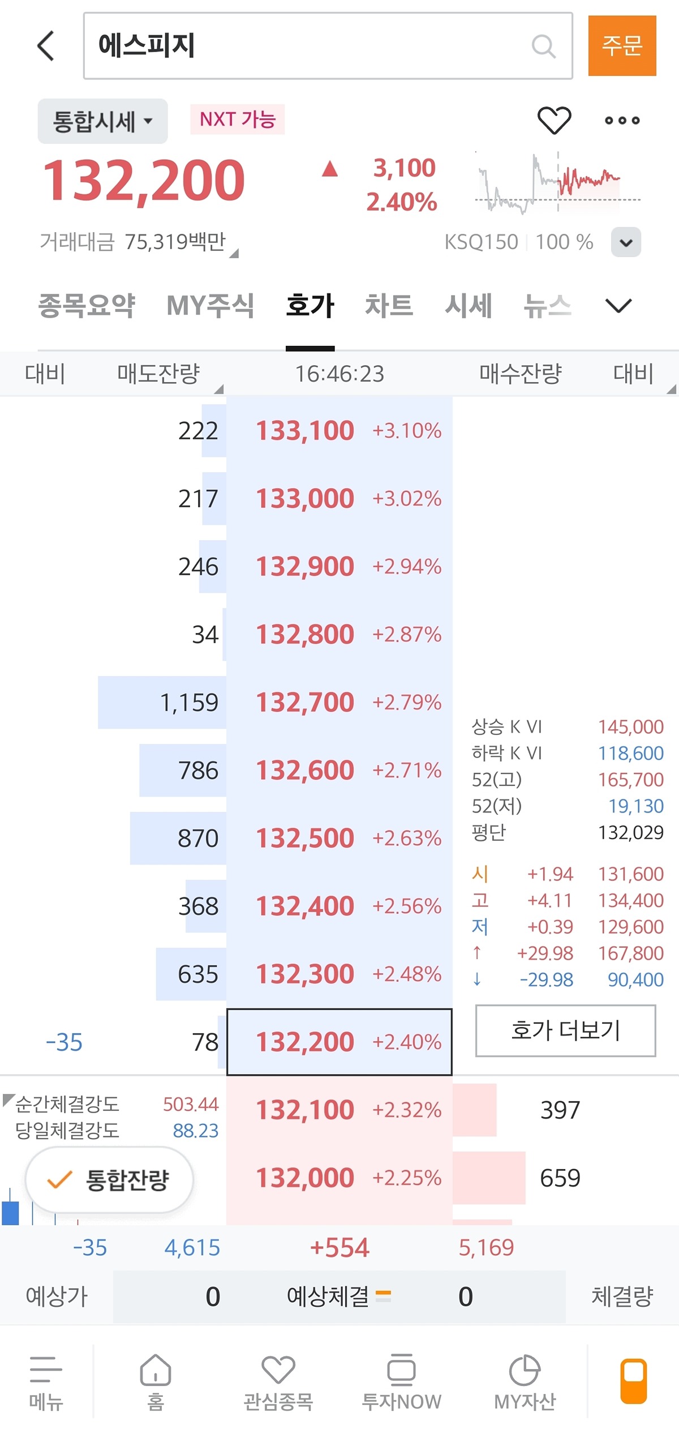Add stock to favorites with heart icon
This screenshot has width=679, height=1437.
tap(554, 120)
